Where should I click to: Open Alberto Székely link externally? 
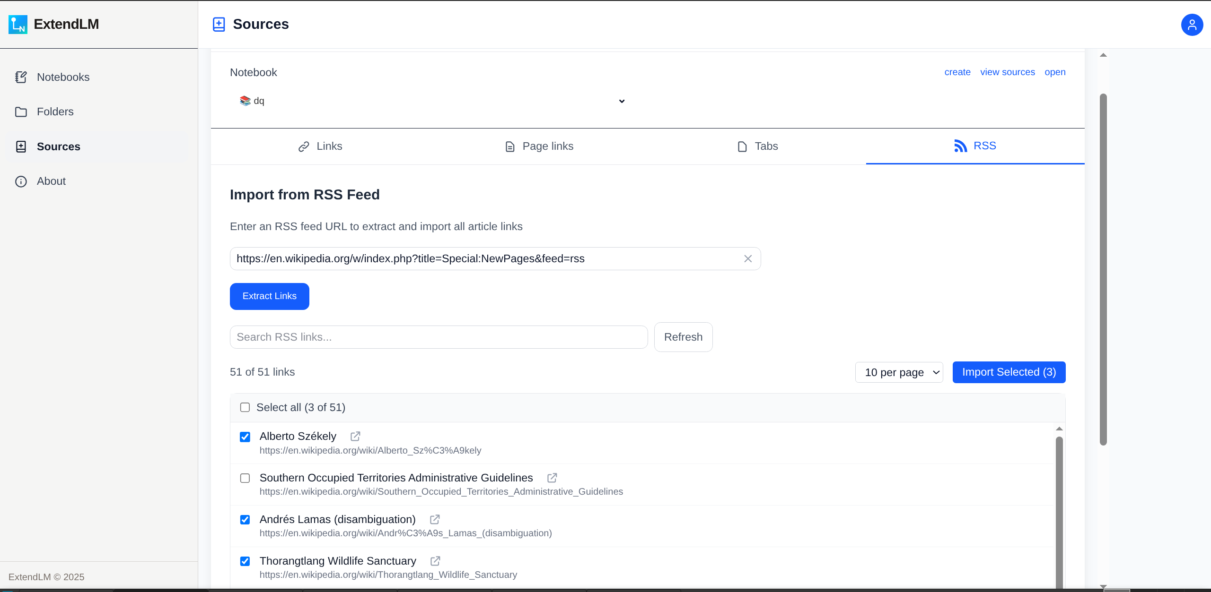(355, 436)
